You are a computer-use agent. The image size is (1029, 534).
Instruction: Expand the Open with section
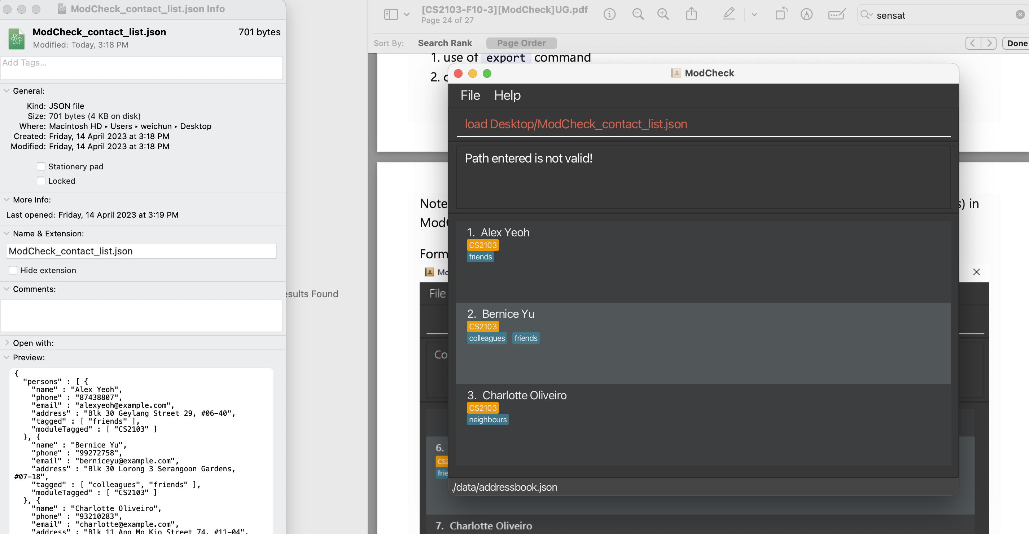(6, 343)
